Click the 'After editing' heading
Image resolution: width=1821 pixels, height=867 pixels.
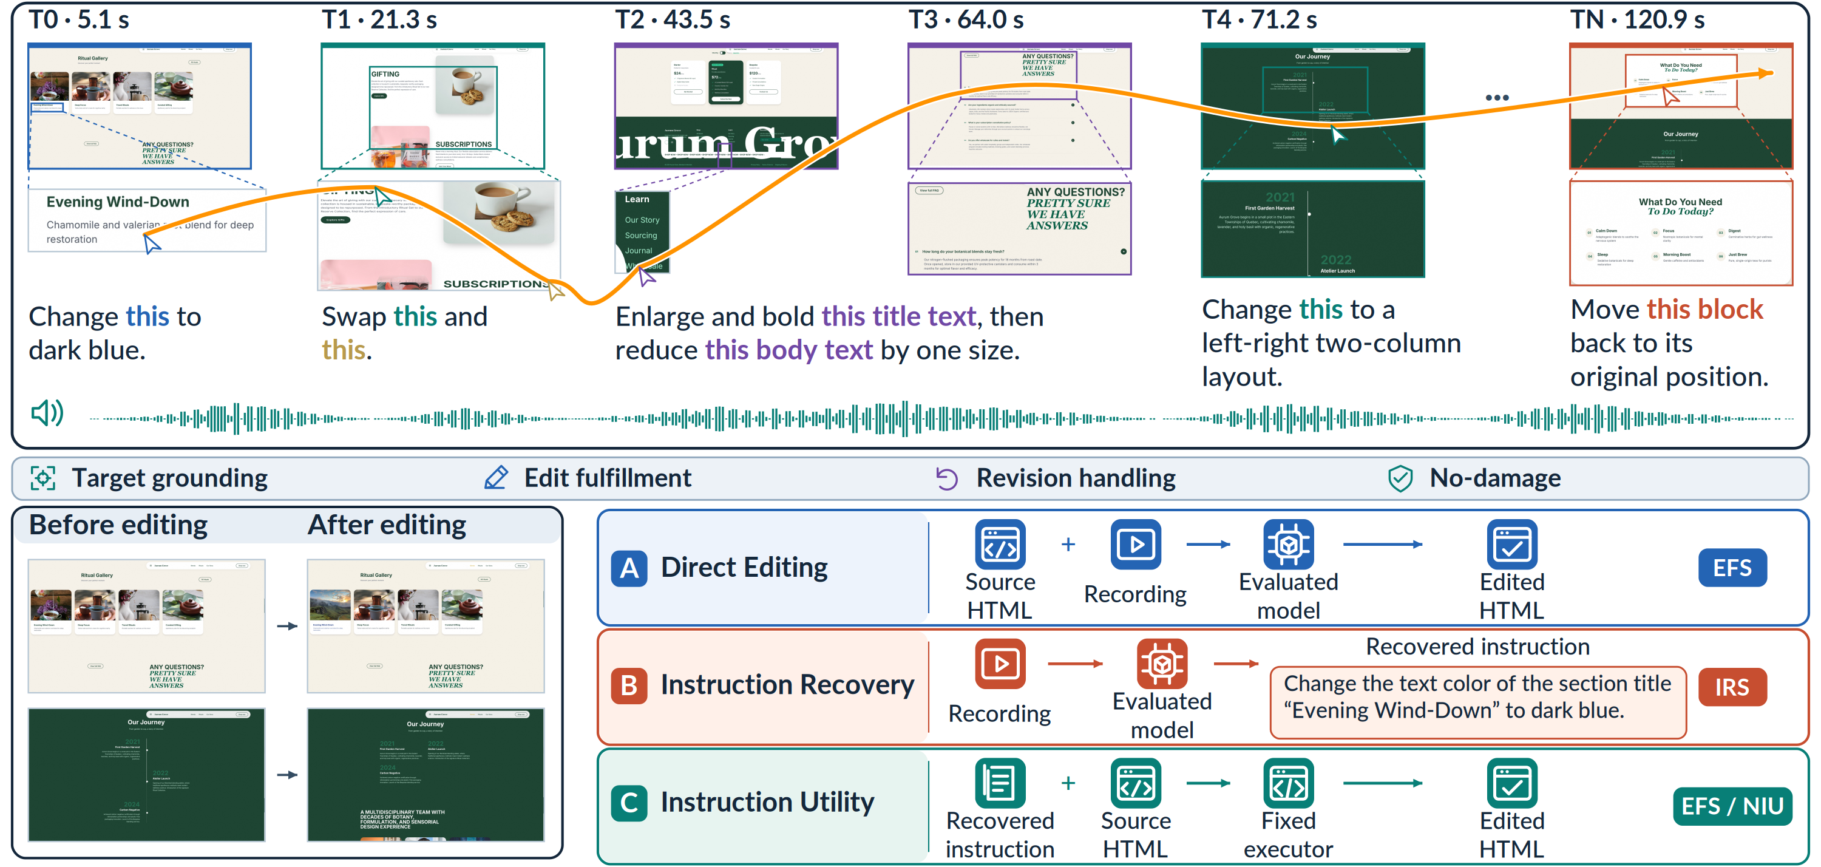pos(387,525)
